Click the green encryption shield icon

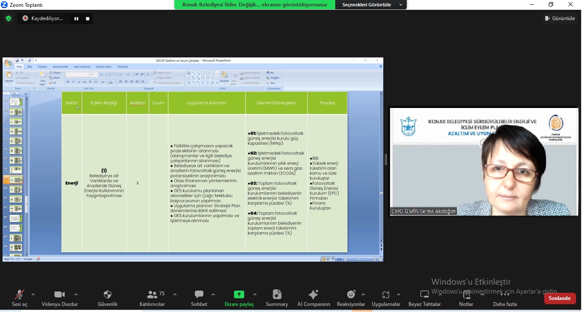[9, 18]
